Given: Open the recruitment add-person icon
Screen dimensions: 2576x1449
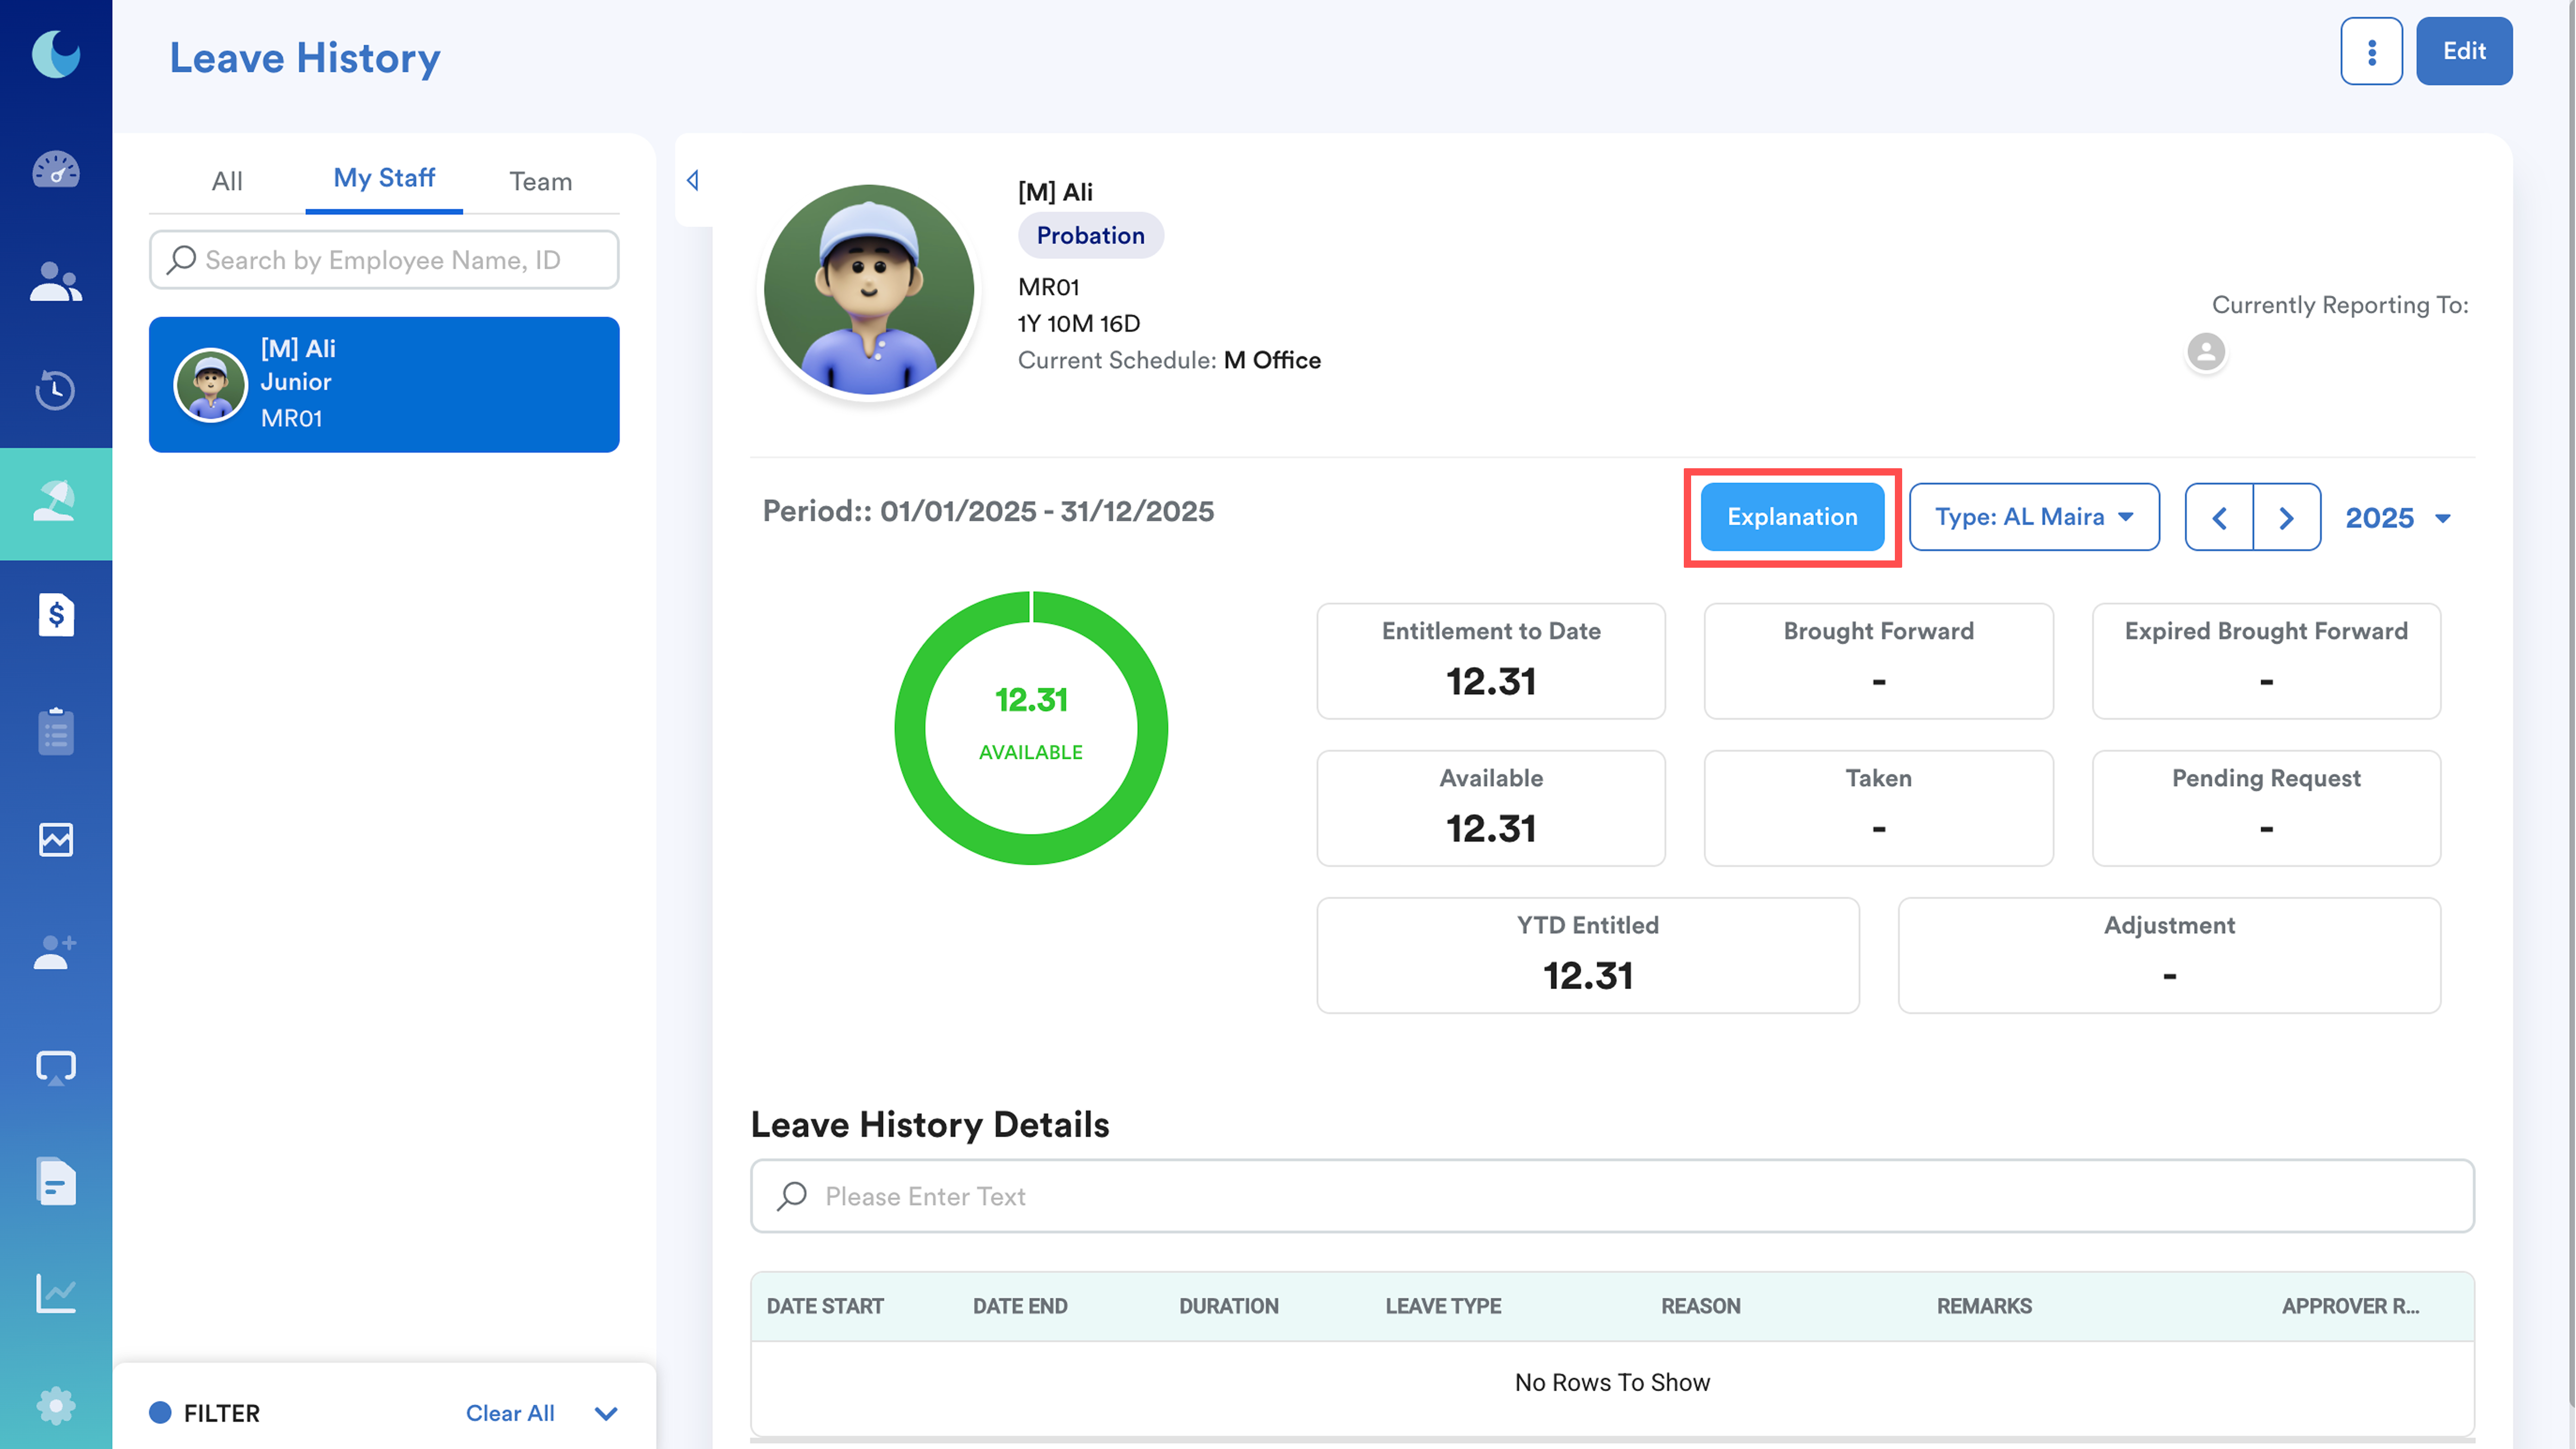Looking at the screenshot, I should pos(56,952).
